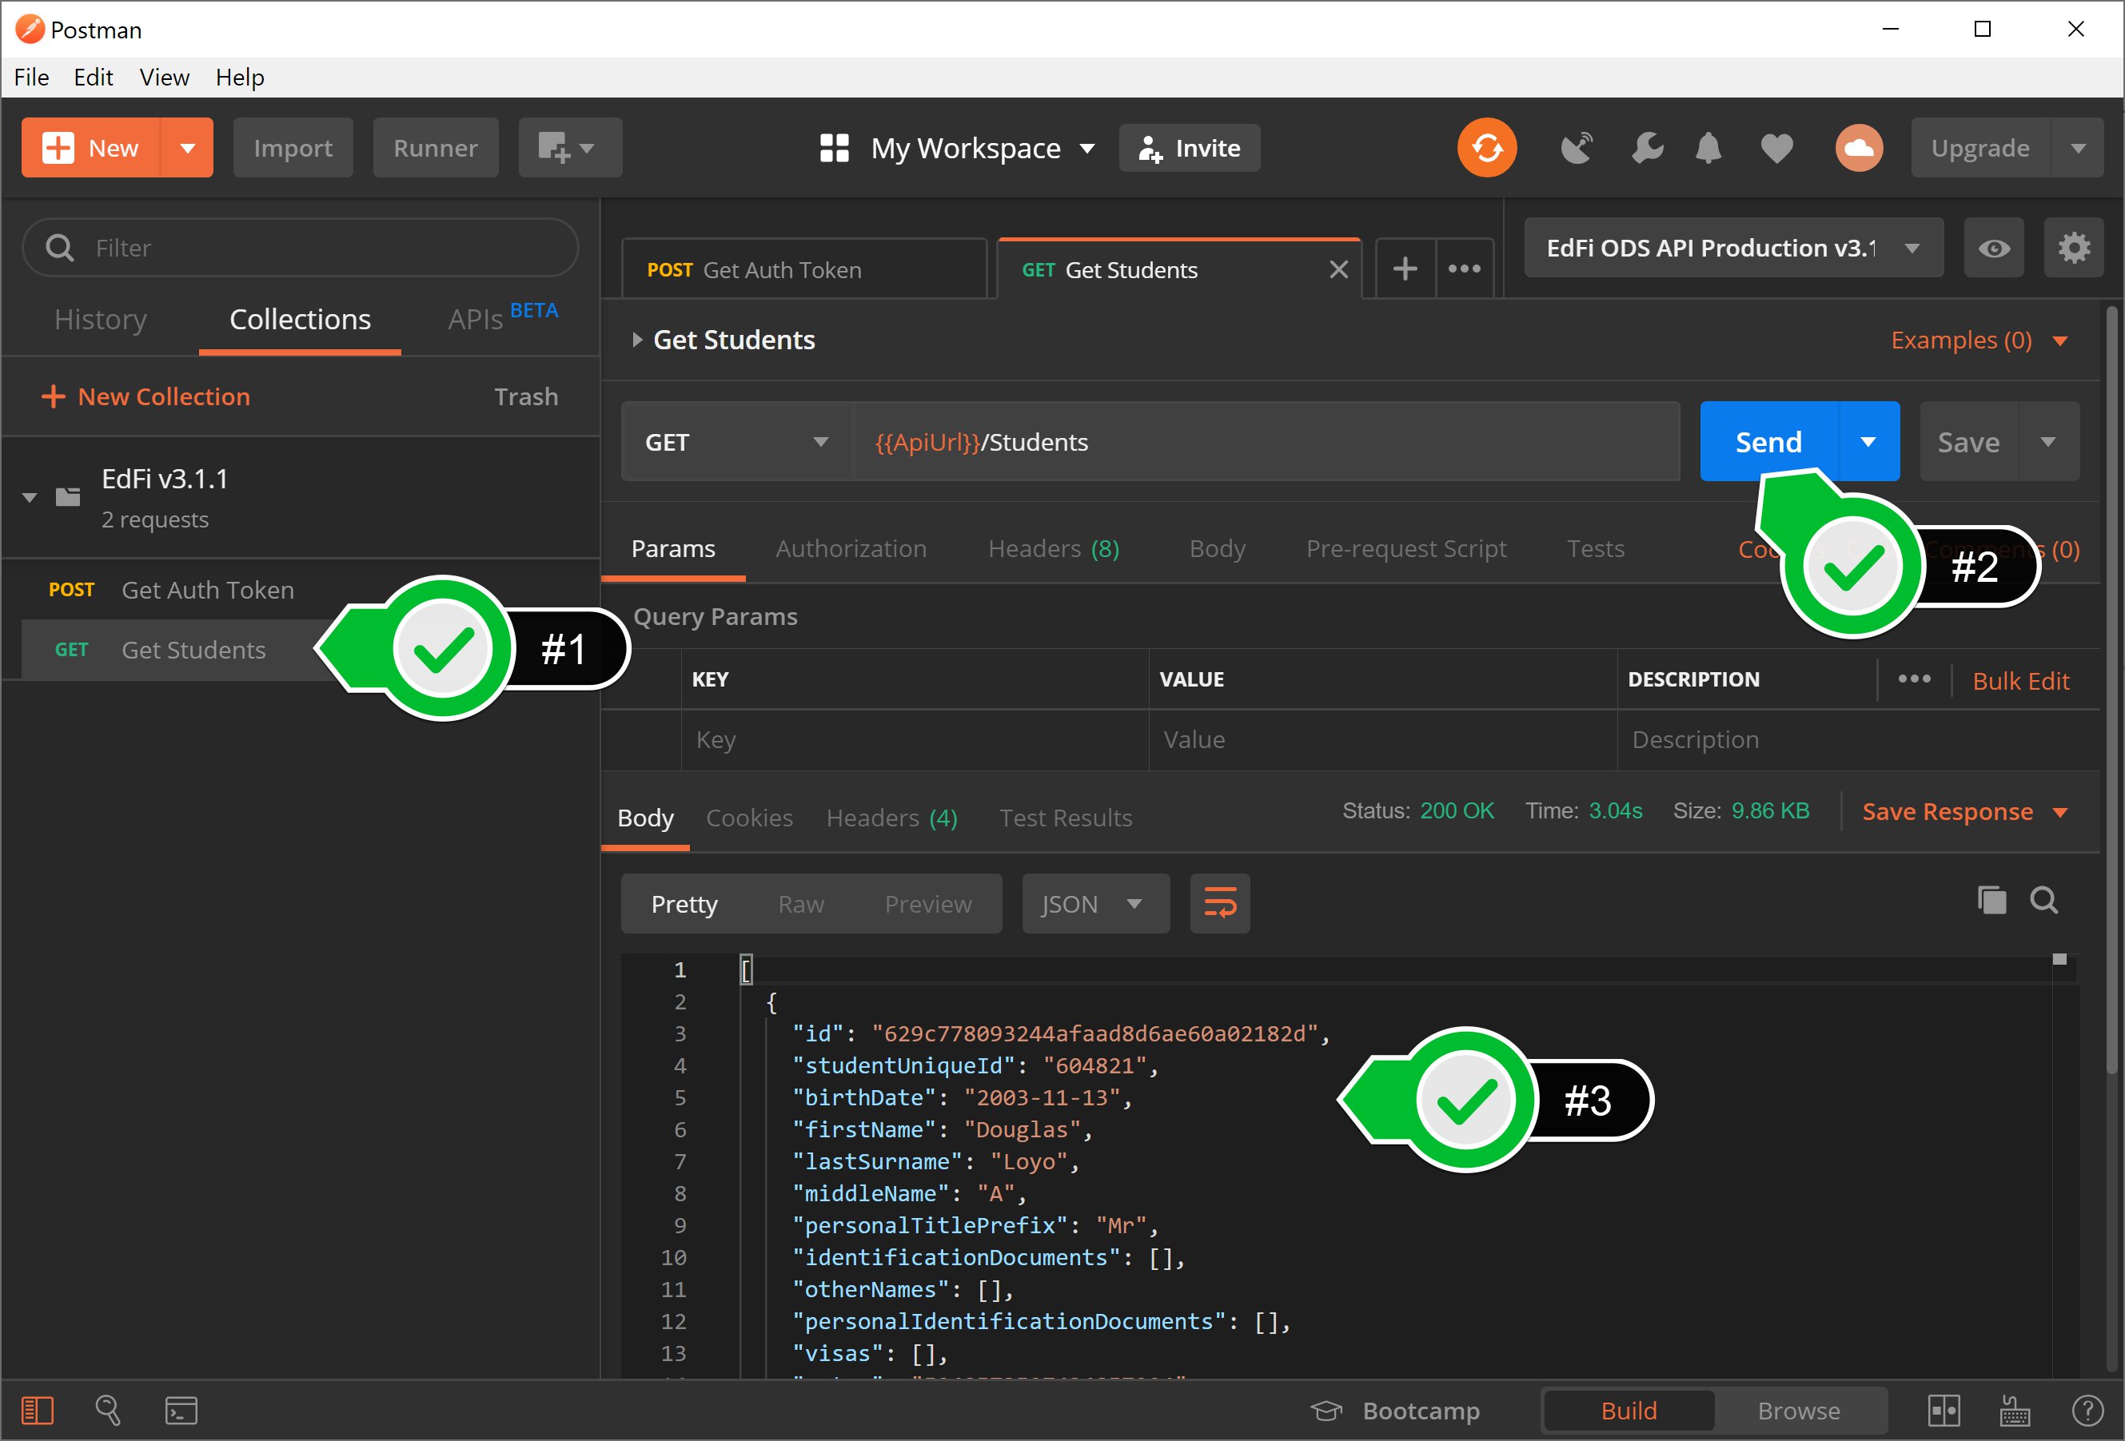The height and width of the screenshot is (1441, 2125).
Task: Open response Headers (4) tab
Action: pyautogui.click(x=891, y=818)
